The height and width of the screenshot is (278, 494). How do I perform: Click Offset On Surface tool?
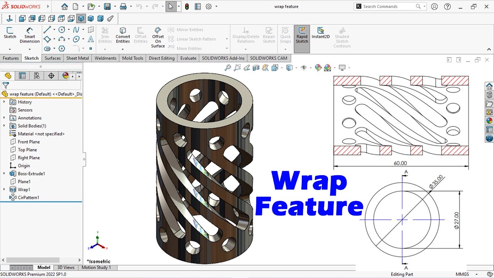point(158,37)
